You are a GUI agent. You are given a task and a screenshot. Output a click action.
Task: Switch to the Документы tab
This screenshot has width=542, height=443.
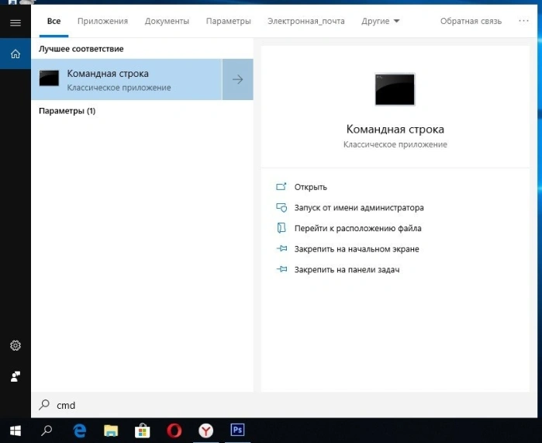167,21
